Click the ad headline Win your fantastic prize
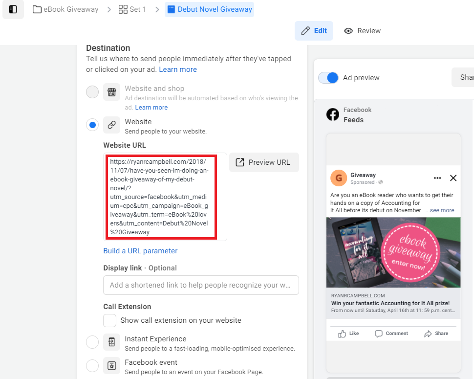The width and height of the screenshot is (474, 379). coord(390,303)
